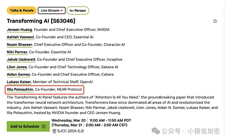Open Llion Jones speaker link
The height and width of the screenshot is (140, 227).
(17, 67)
